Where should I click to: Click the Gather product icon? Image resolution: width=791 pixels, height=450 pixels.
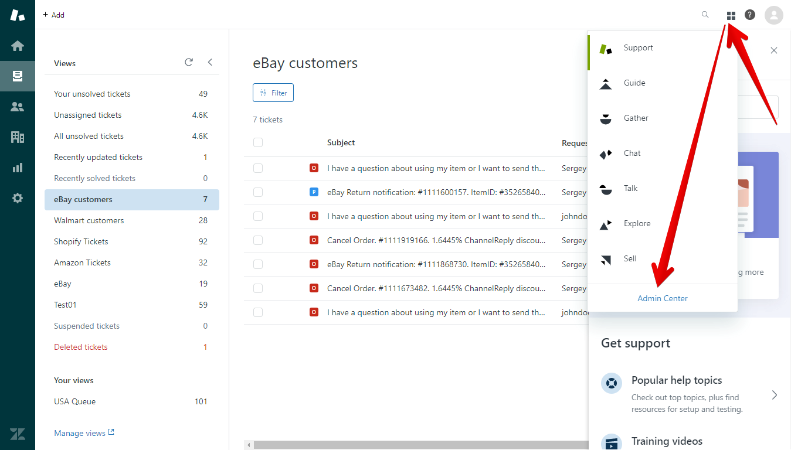(606, 118)
